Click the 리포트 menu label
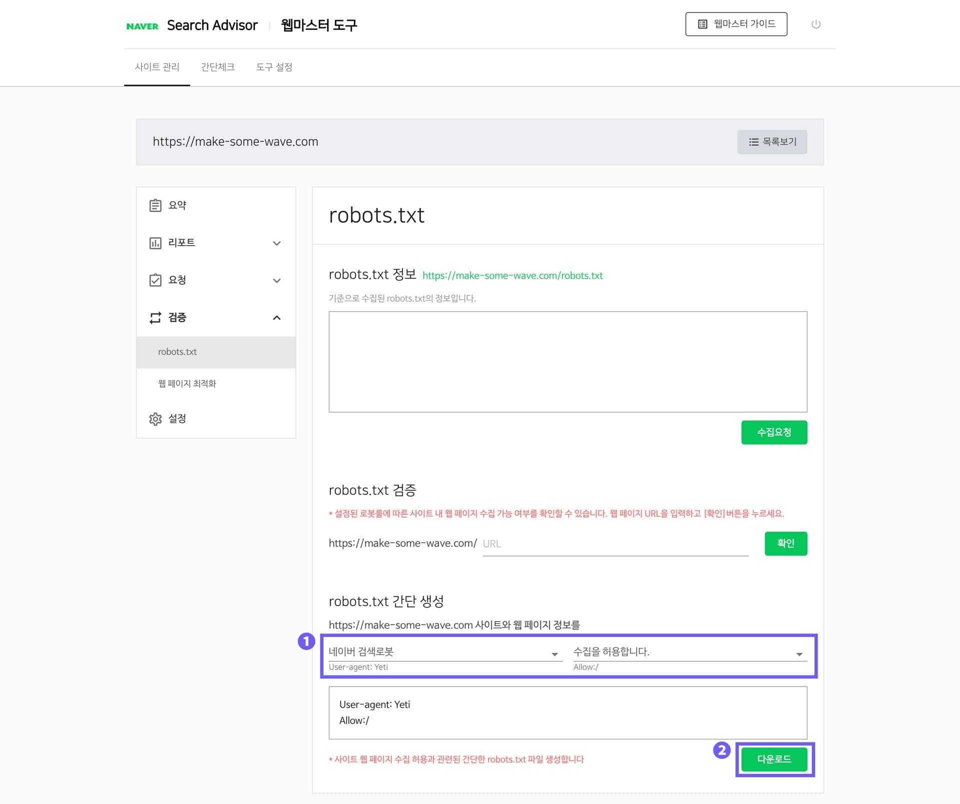 [x=181, y=243]
